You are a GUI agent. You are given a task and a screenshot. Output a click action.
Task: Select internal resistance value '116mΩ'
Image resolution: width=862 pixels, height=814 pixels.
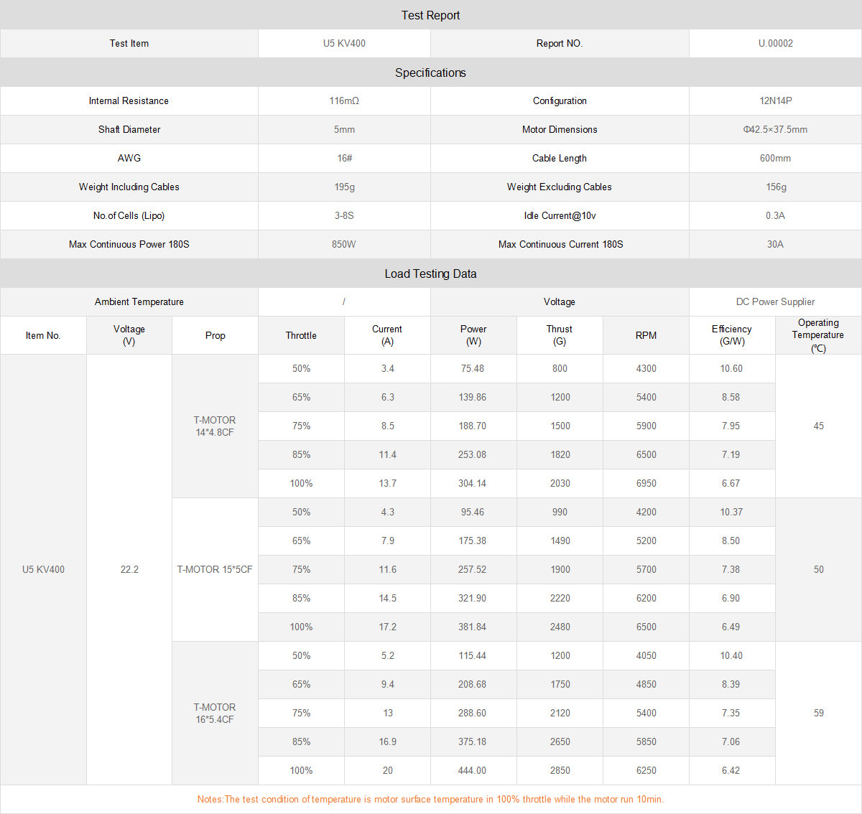pos(344,100)
